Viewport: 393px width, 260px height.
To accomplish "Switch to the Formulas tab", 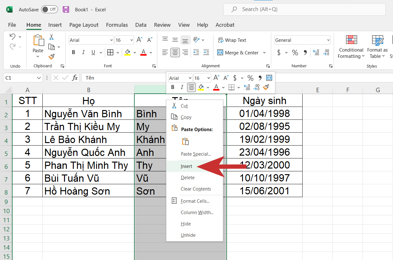I will 117,25.
